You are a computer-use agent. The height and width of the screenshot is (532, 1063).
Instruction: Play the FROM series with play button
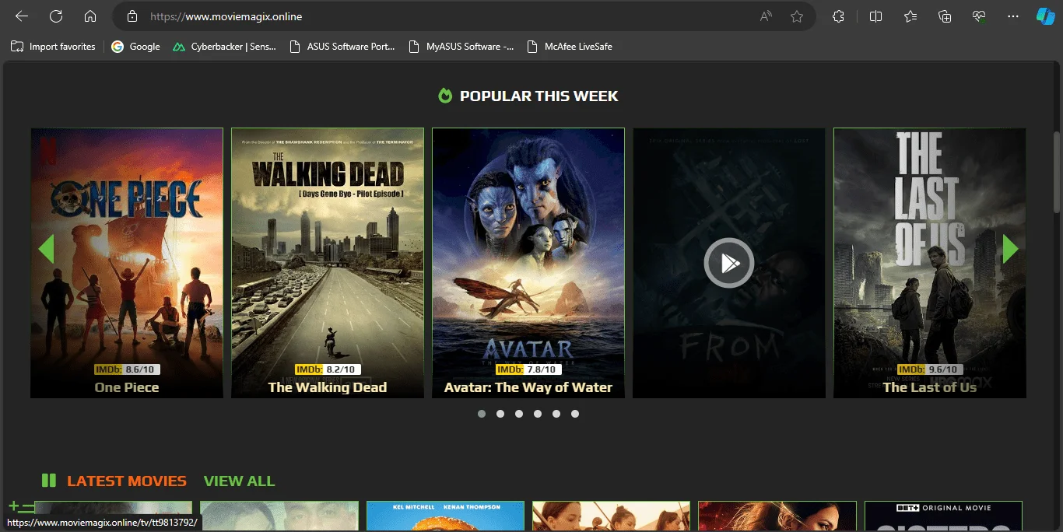[729, 263]
